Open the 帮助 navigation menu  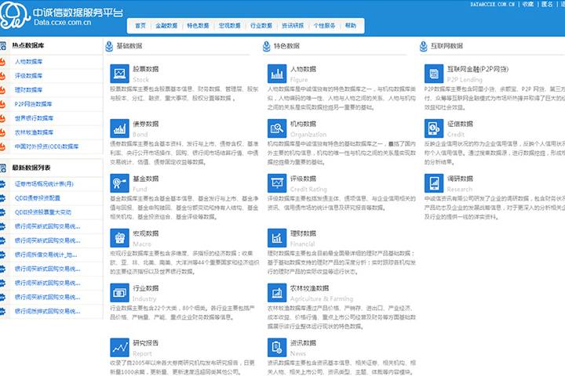(x=351, y=26)
